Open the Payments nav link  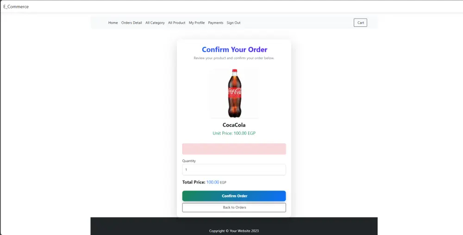click(216, 23)
